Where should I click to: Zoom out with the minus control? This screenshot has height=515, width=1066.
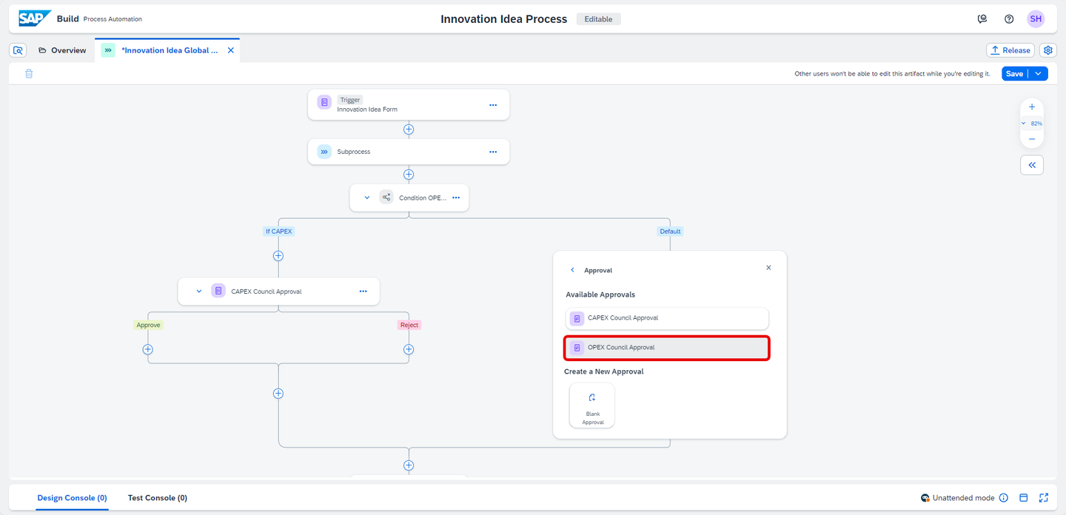tap(1032, 139)
